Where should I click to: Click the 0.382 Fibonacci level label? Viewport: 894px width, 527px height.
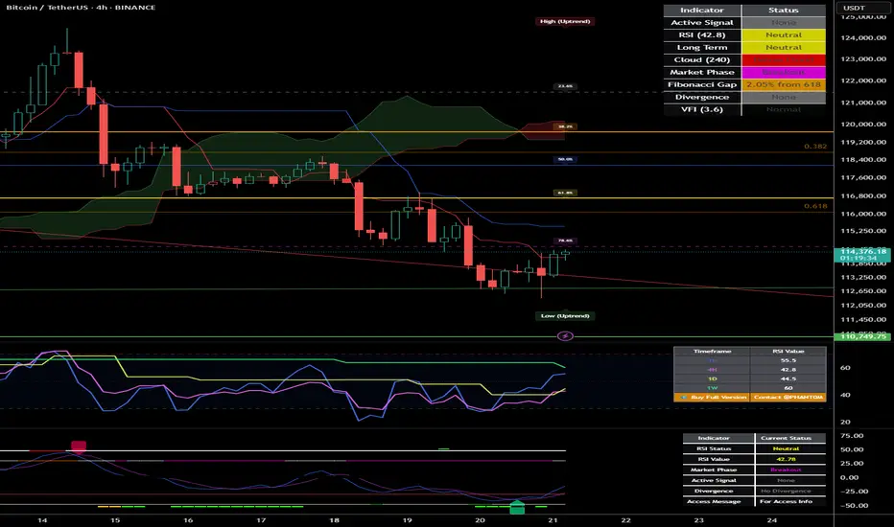(x=812, y=148)
